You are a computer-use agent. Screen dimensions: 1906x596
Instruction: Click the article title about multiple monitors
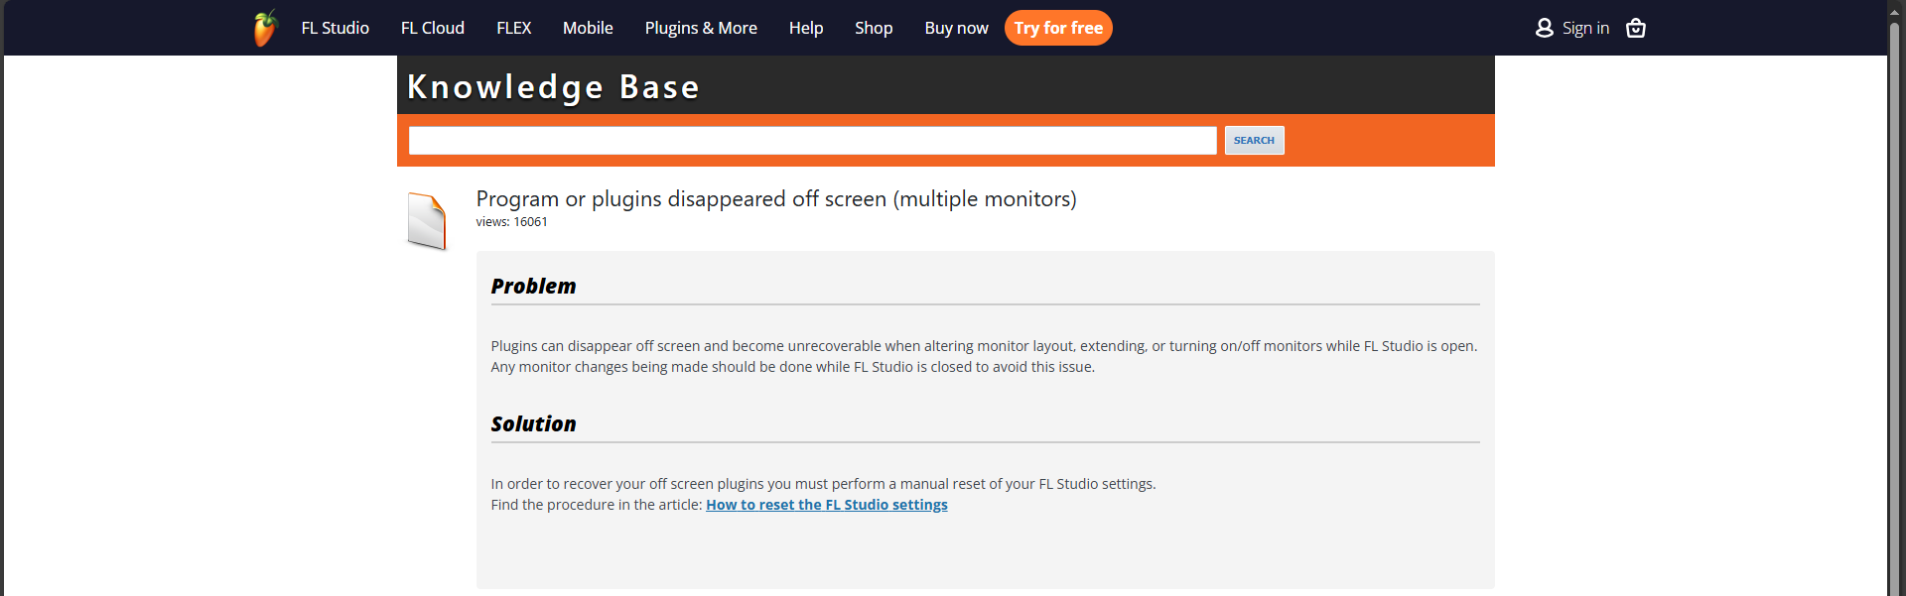[x=776, y=198]
